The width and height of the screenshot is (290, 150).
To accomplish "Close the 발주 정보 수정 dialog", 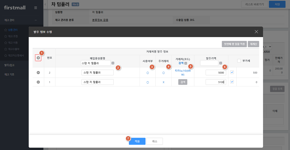I will 256,32.
